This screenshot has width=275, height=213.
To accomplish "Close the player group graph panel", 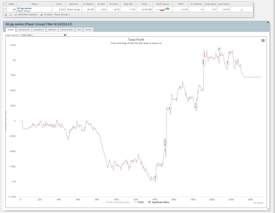I will click(268, 22).
